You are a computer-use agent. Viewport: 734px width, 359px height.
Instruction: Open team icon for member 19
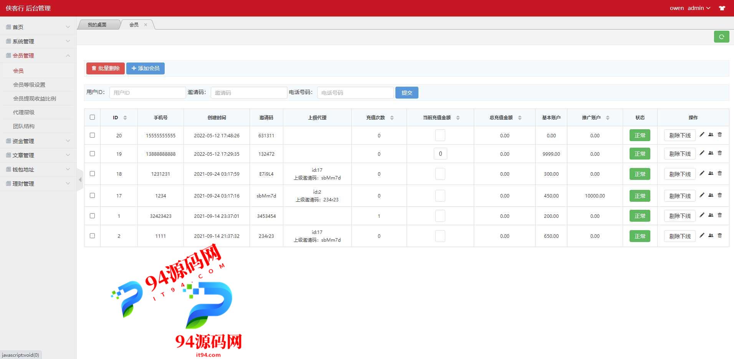[x=711, y=153]
